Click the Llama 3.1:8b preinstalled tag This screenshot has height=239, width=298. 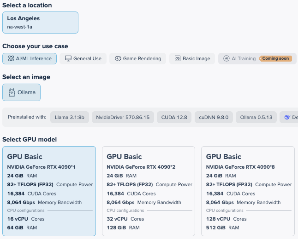click(69, 118)
